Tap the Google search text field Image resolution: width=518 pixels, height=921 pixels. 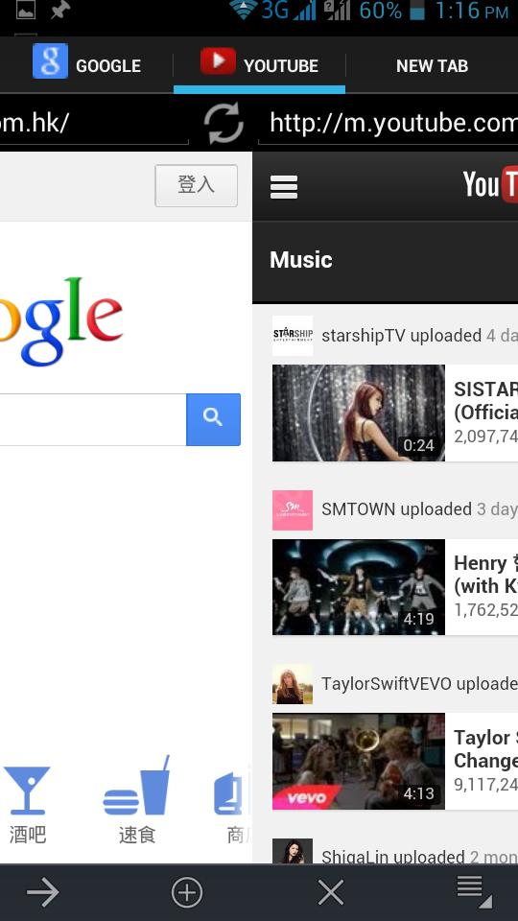(93, 419)
